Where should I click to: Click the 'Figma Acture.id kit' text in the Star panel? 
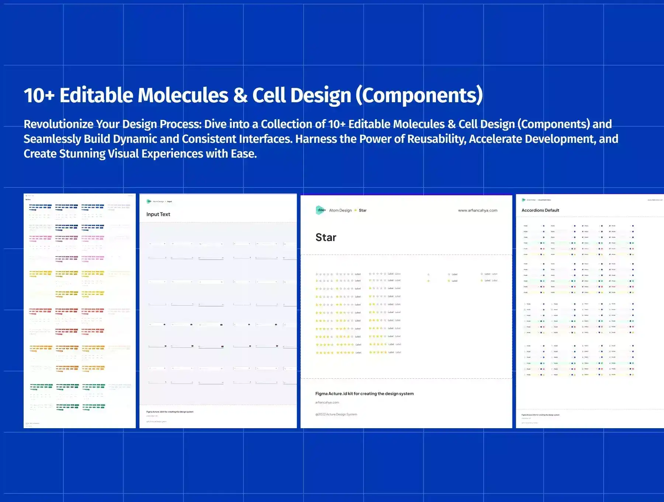(x=364, y=393)
